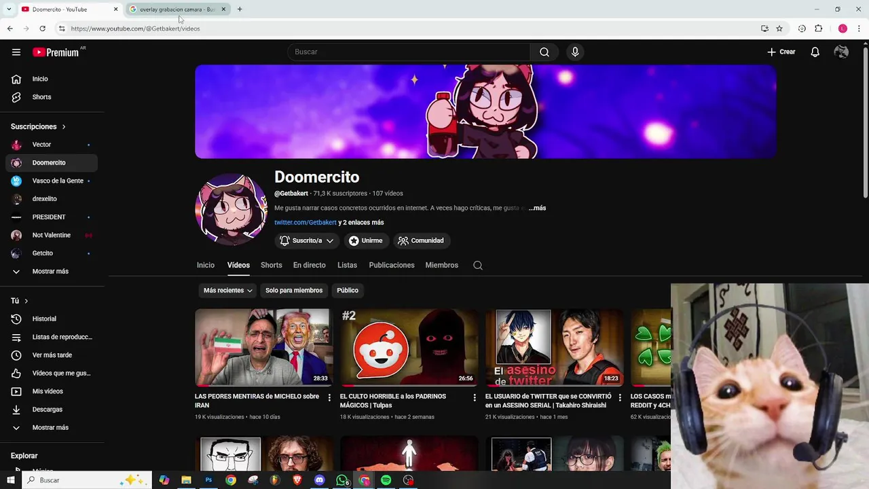The width and height of the screenshot is (869, 489).
Task: Bookmark this page with star icon
Action: pos(779,29)
